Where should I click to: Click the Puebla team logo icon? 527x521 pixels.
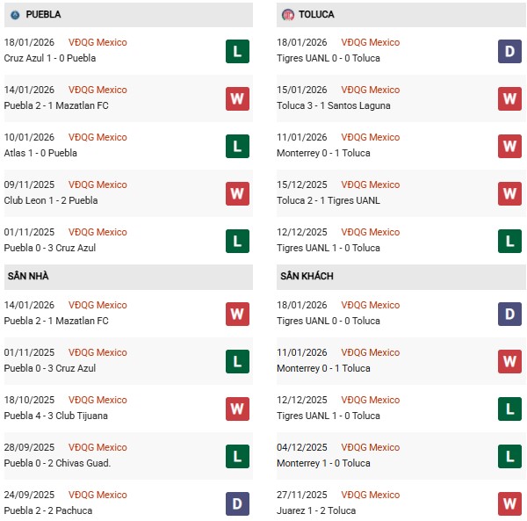(14, 15)
